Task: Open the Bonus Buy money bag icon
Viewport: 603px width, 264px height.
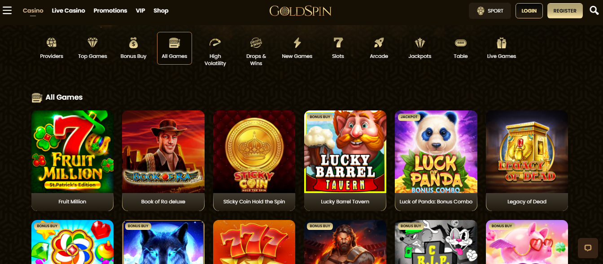Action: [x=133, y=43]
